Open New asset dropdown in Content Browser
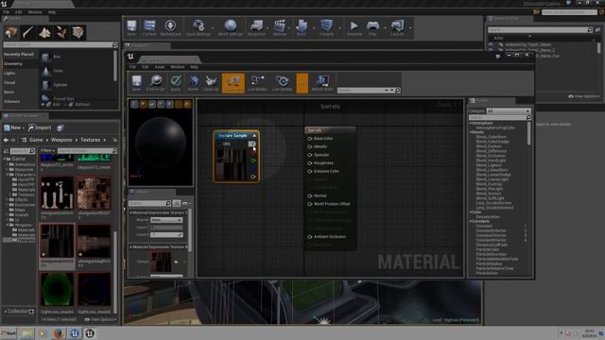The height and width of the screenshot is (340, 605). coord(14,127)
